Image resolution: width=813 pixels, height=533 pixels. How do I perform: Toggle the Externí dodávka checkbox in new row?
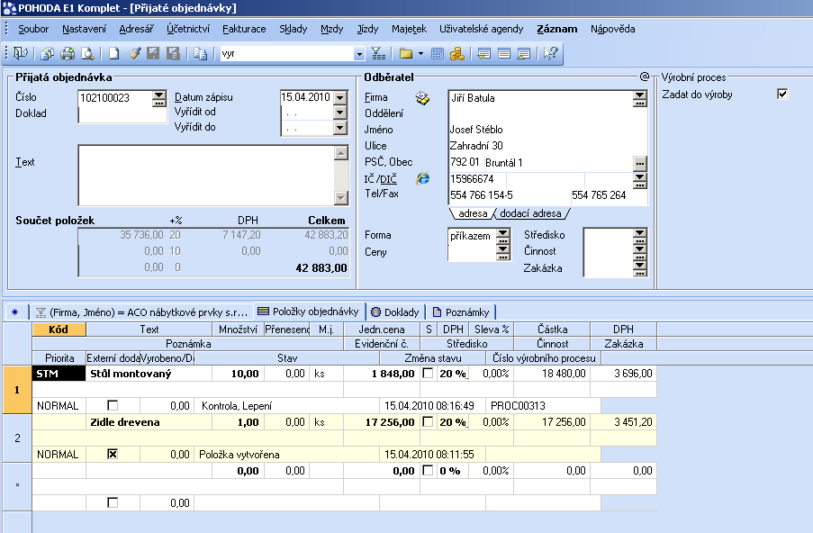click(112, 502)
